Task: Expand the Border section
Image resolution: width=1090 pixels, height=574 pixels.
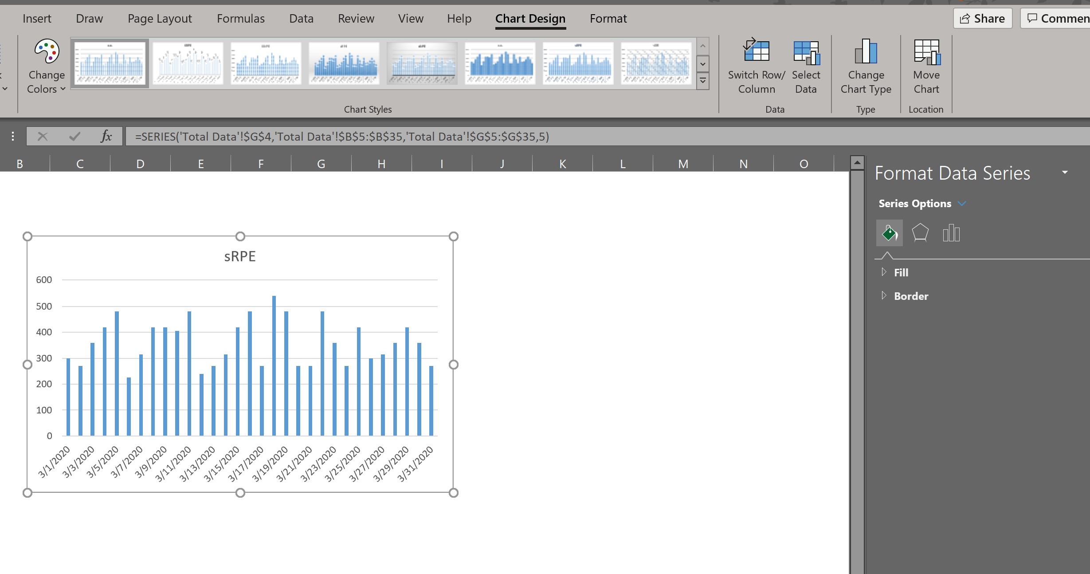Action: pyautogui.click(x=910, y=296)
